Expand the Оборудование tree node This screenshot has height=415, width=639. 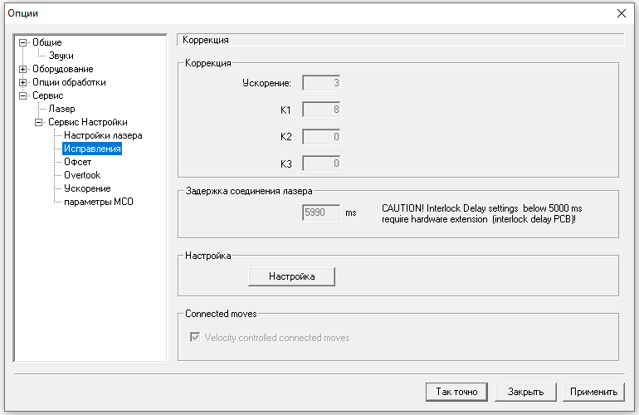coord(23,70)
